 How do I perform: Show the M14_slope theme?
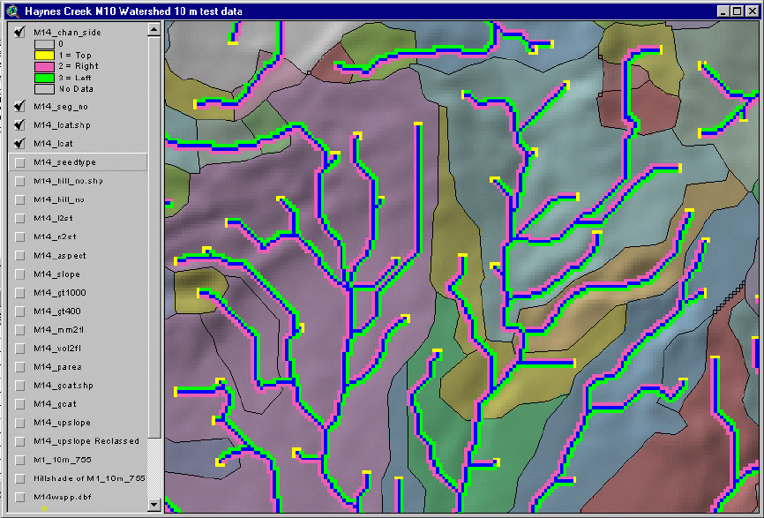20,274
